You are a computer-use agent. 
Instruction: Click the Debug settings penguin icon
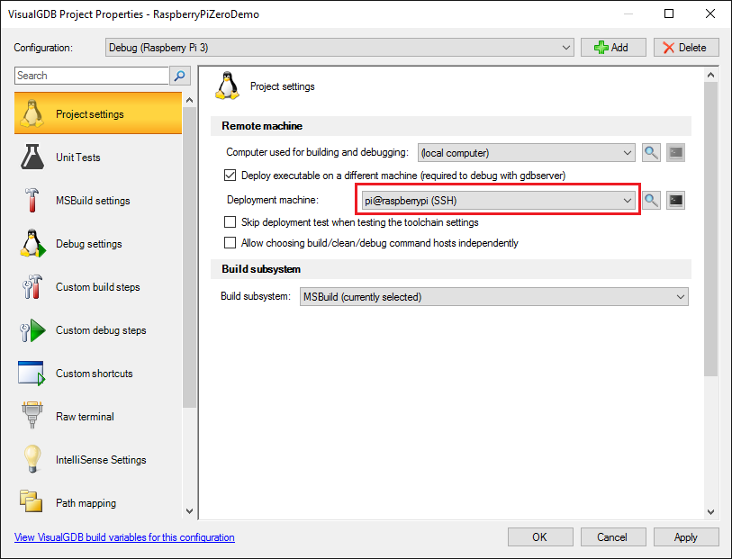click(x=32, y=243)
